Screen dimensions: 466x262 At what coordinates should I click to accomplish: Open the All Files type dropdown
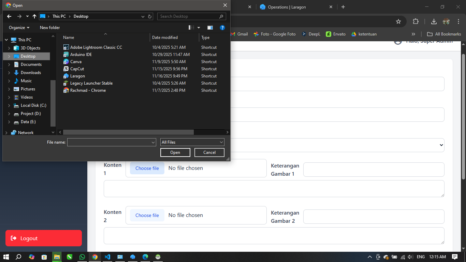[x=192, y=142]
